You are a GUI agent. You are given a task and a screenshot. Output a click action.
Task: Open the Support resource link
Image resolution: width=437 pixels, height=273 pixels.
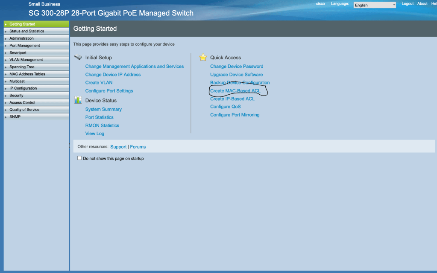coord(118,147)
